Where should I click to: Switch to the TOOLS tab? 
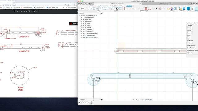122,6
